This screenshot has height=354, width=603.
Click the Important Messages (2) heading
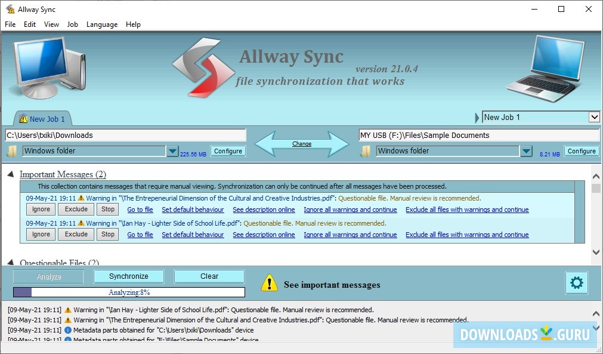coord(63,174)
